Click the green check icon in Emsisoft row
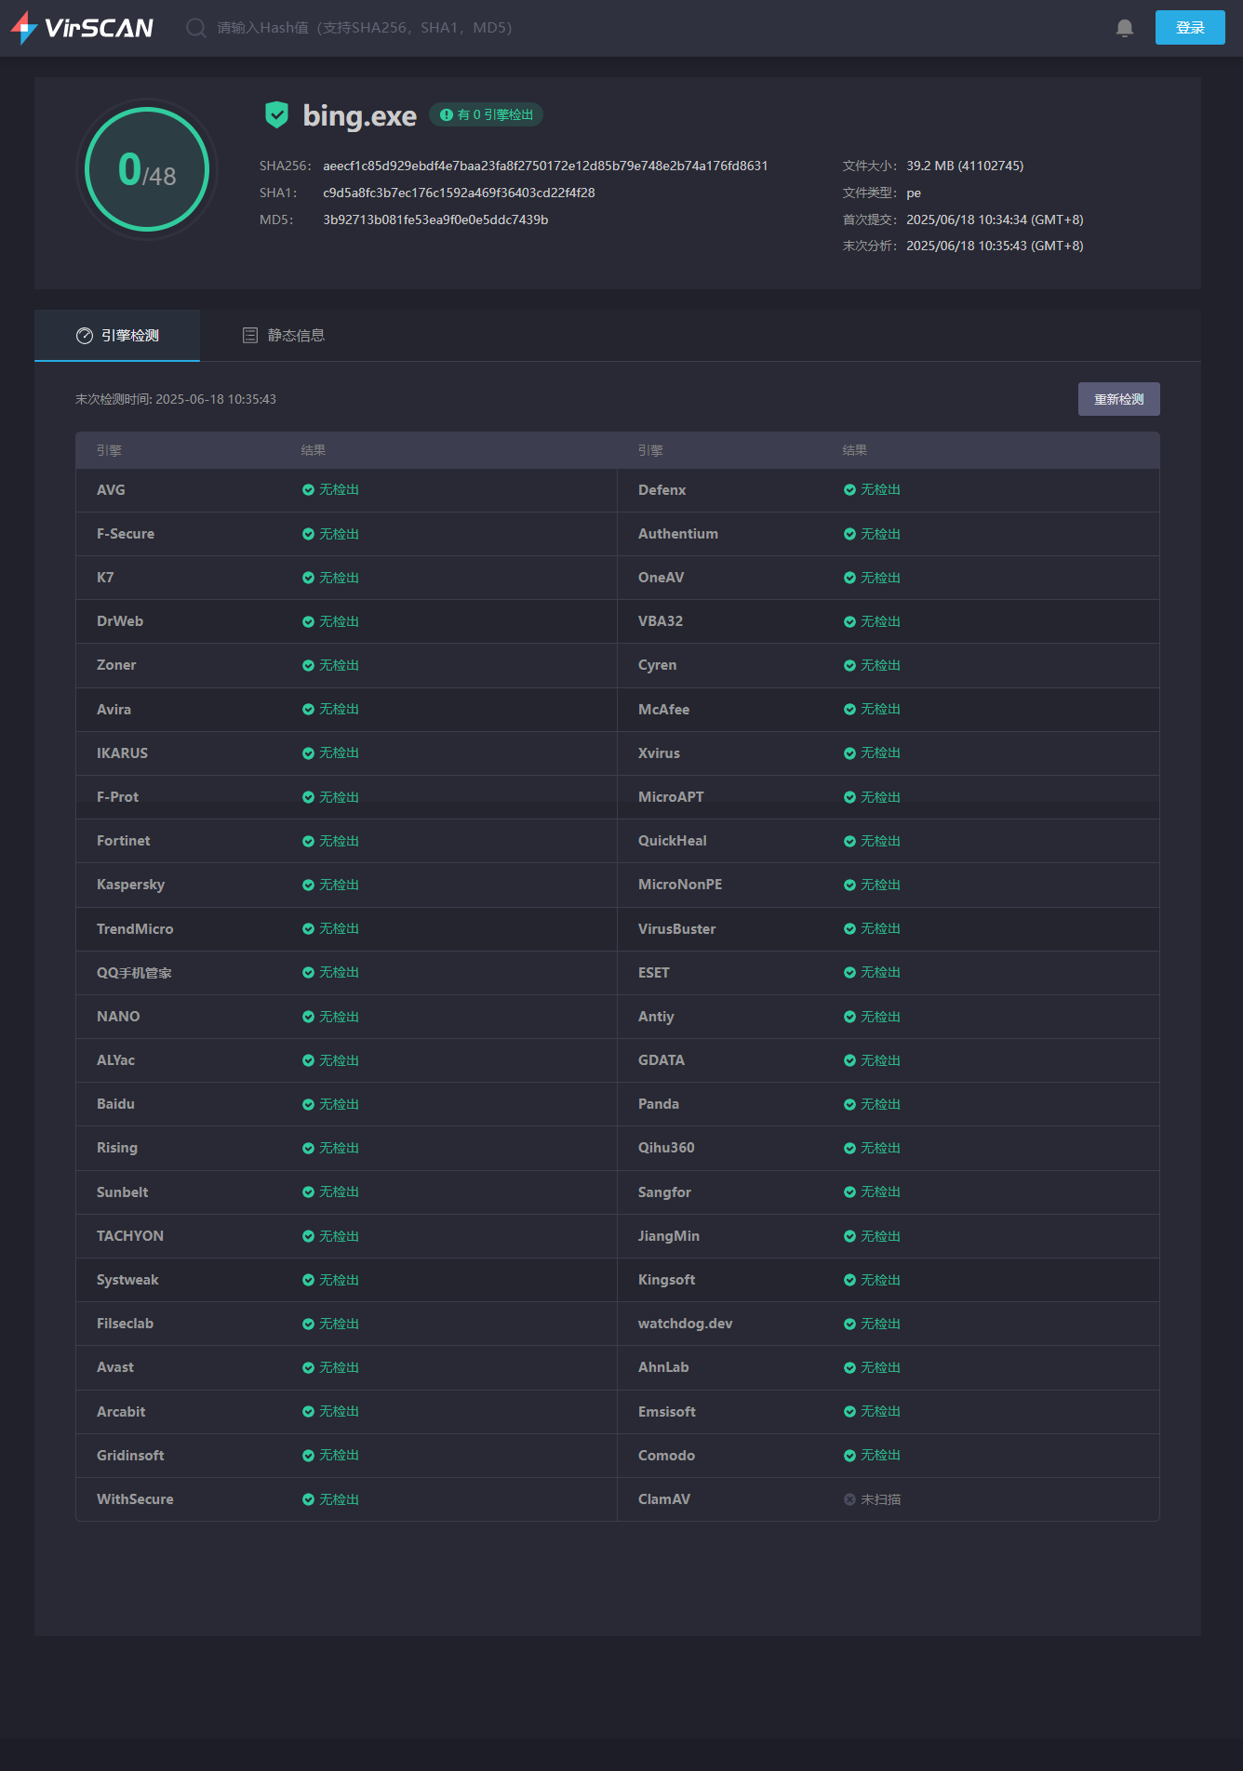The height and width of the screenshot is (1771, 1243). pyautogui.click(x=849, y=1412)
